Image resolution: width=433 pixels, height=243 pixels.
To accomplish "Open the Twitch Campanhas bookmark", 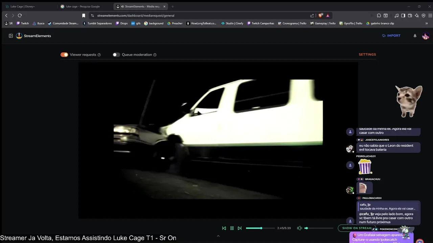I will tap(260, 24).
